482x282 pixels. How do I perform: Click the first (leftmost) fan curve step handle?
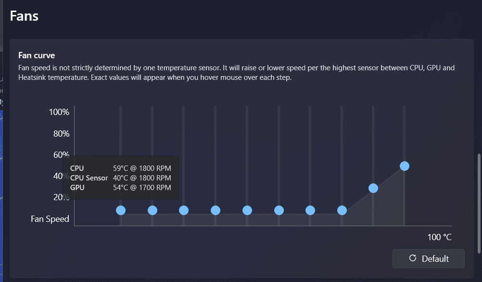tap(121, 210)
